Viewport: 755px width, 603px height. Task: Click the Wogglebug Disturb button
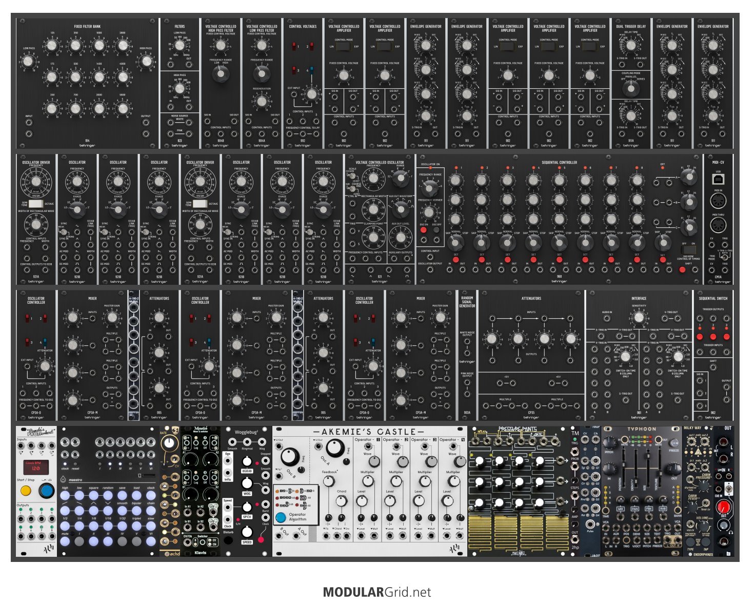[228, 540]
